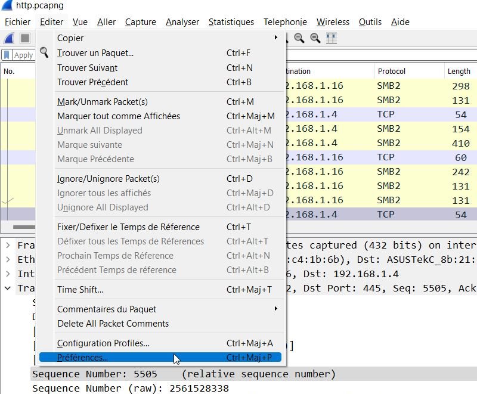Collapse the Transmission Control Protocol node
477x394 pixels.
7,288
